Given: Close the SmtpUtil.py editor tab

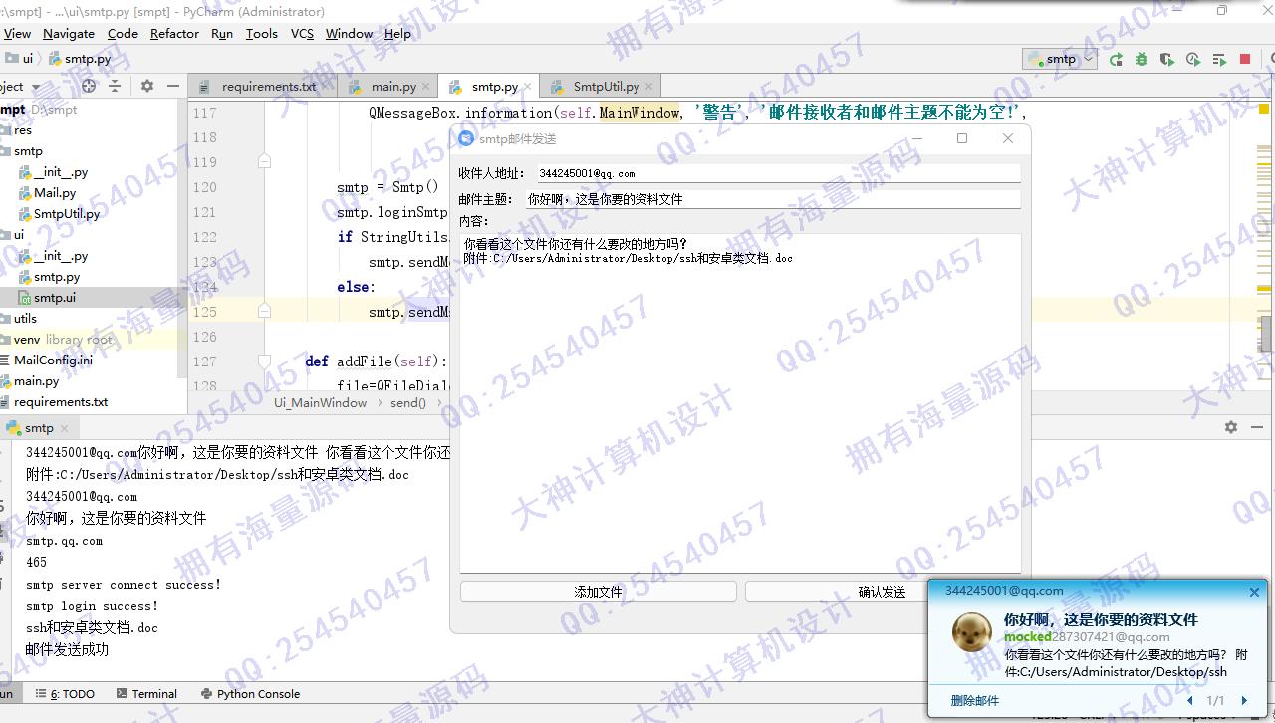Looking at the screenshot, I should (x=649, y=87).
